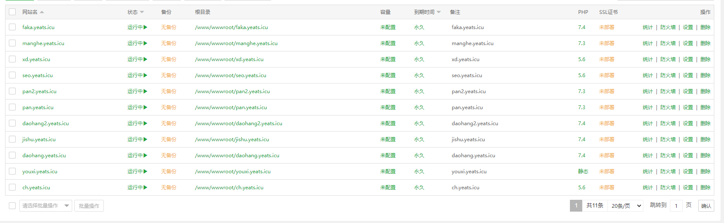Screen dimensions: 724x223
Task: Sort by 到期时间 column header
Action: [427, 12]
